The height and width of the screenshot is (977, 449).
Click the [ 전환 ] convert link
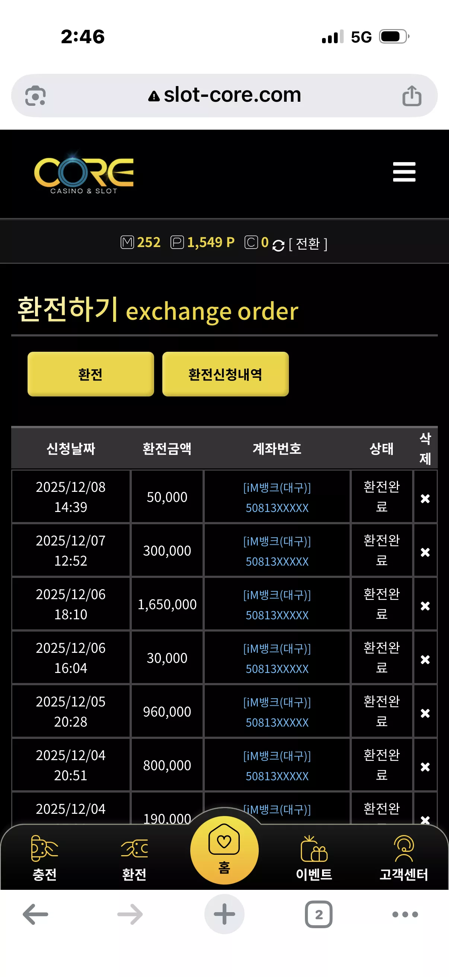coord(308,244)
